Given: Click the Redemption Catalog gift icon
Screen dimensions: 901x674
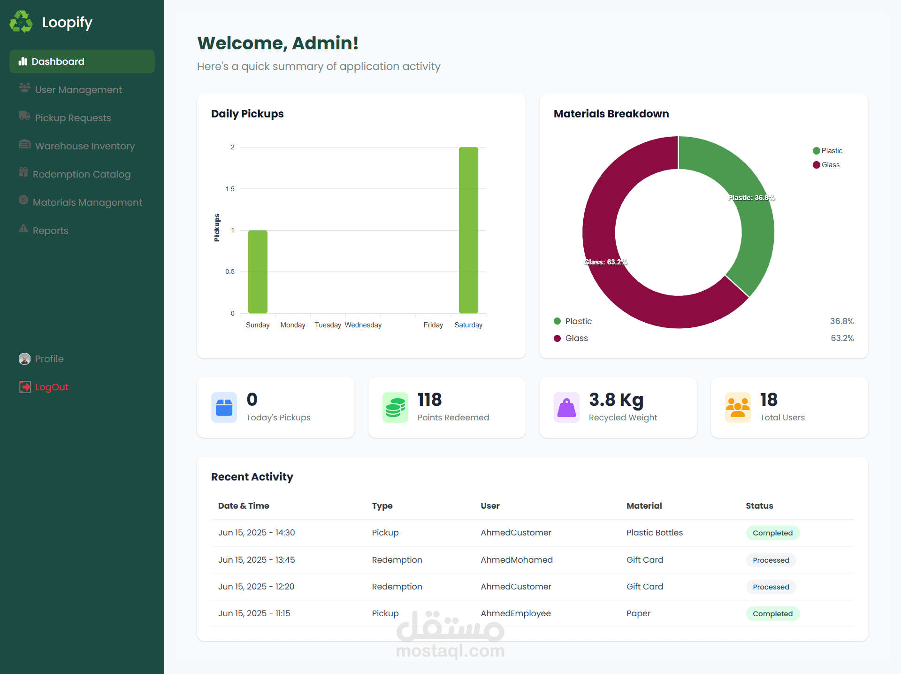Looking at the screenshot, I should pyautogui.click(x=23, y=172).
